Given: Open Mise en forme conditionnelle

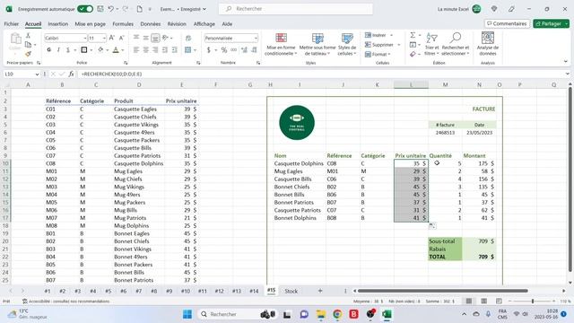Looking at the screenshot, I should point(281,44).
